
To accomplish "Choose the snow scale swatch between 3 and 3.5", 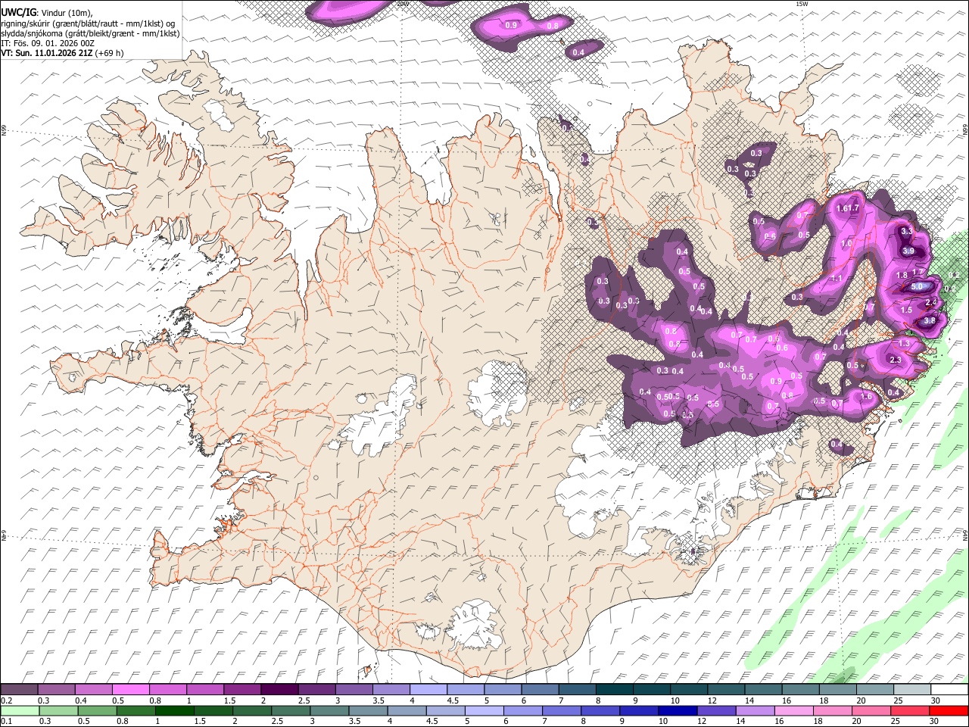I will [x=354, y=690].
